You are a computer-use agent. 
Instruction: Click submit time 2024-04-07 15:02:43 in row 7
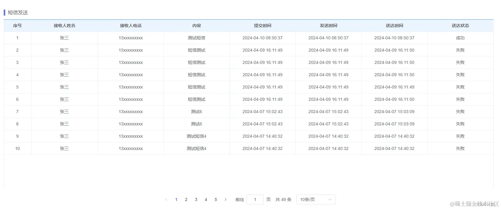pyautogui.click(x=263, y=112)
